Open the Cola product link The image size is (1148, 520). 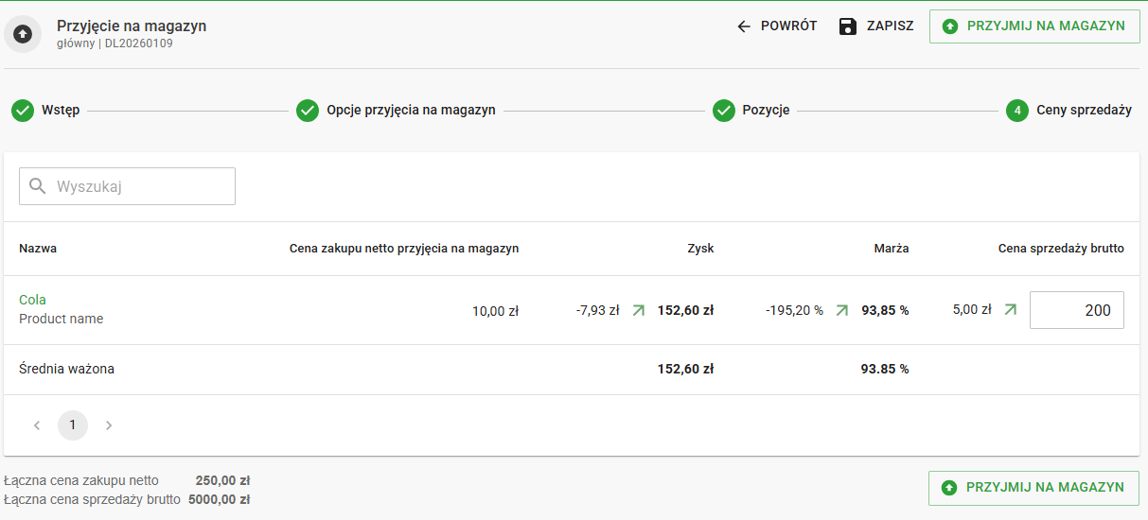tap(32, 300)
